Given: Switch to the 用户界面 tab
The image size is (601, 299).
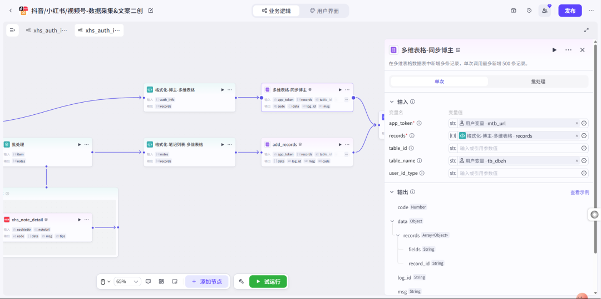Looking at the screenshot, I should (324, 11).
